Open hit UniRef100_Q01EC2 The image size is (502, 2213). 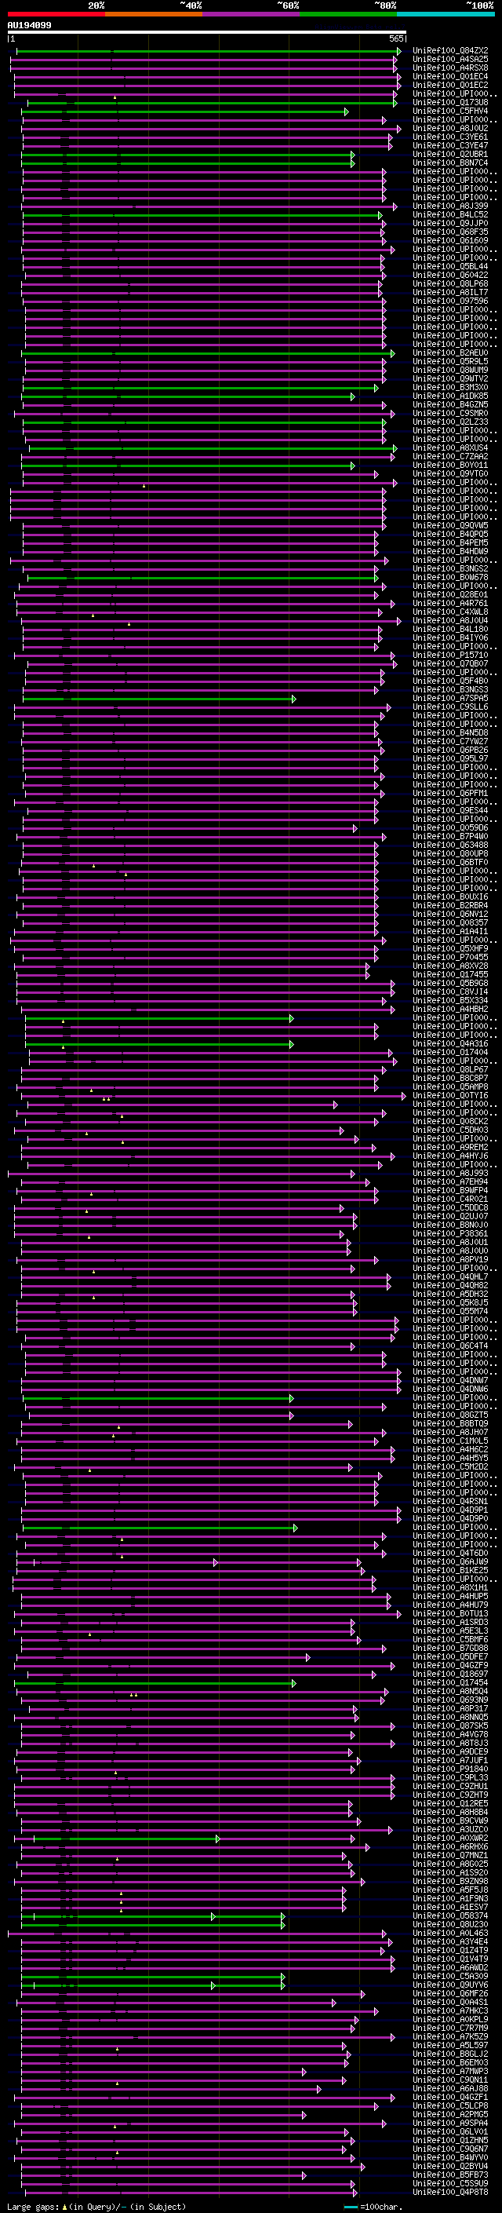coord(450,85)
